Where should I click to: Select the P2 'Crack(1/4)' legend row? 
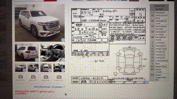point(159,52)
